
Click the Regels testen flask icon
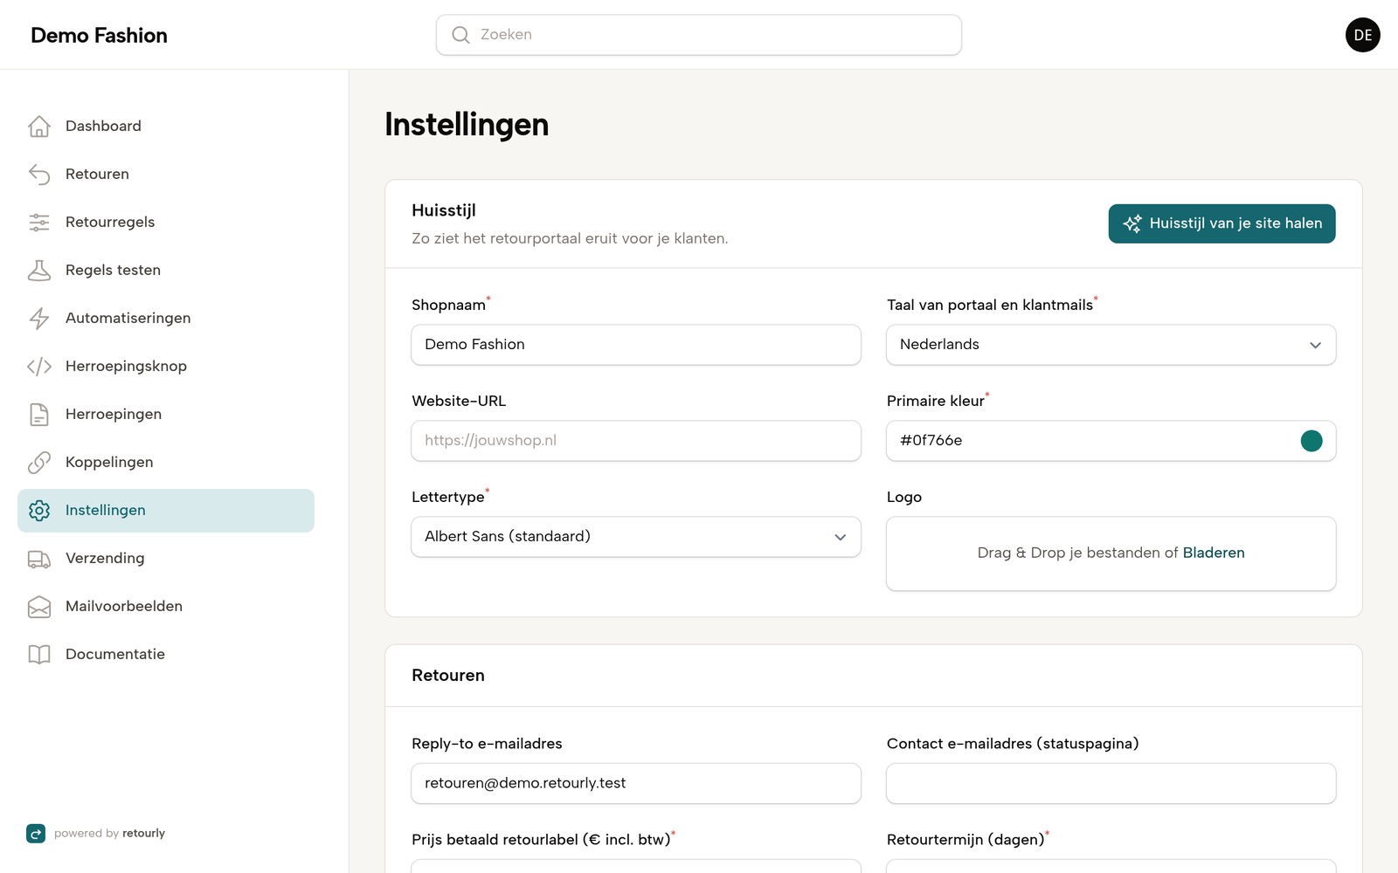click(x=39, y=271)
